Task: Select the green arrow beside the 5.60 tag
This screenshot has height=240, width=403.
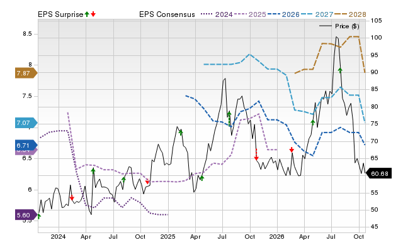Action: point(39,216)
